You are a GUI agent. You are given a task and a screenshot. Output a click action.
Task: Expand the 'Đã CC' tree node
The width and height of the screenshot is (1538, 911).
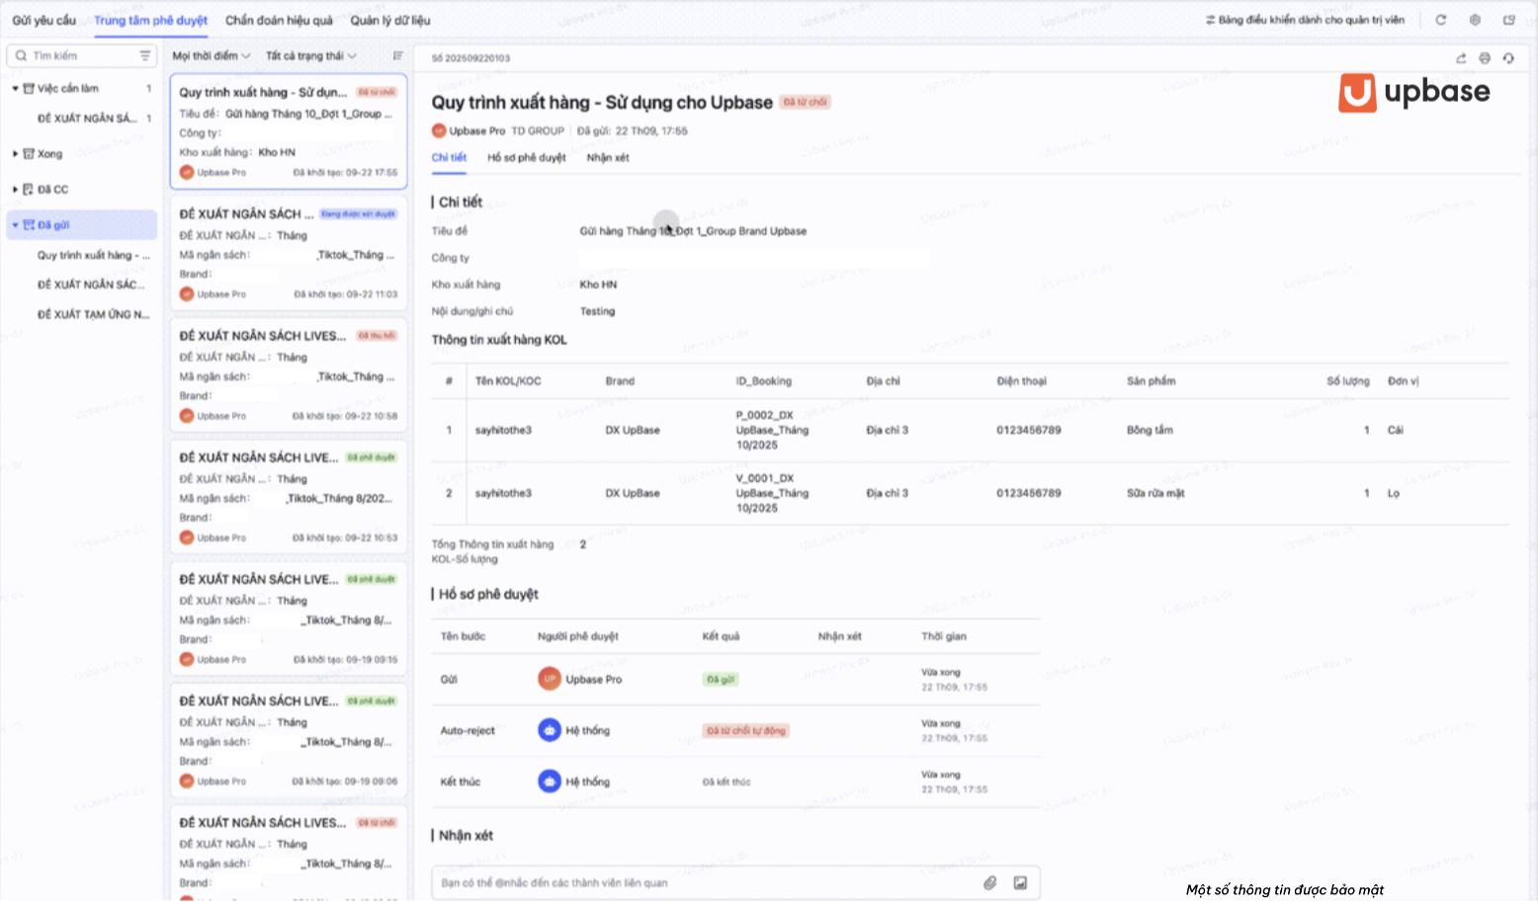[15, 190]
